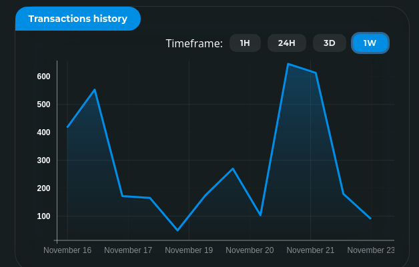Choose the 3D timeframe option

pyautogui.click(x=330, y=43)
